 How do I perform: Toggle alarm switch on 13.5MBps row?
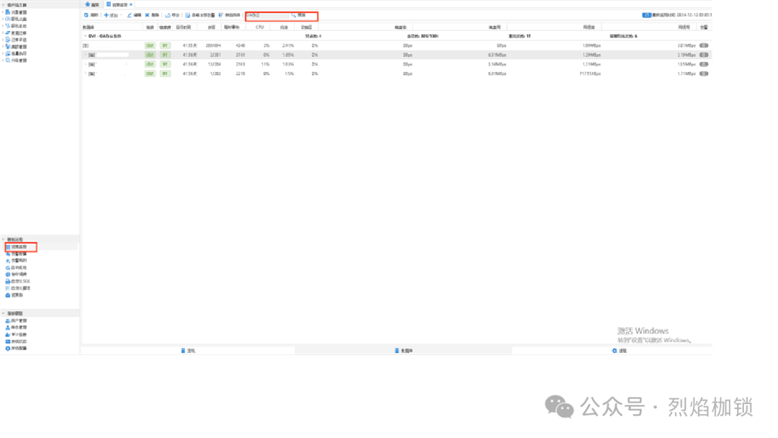pyautogui.click(x=704, y=65)
